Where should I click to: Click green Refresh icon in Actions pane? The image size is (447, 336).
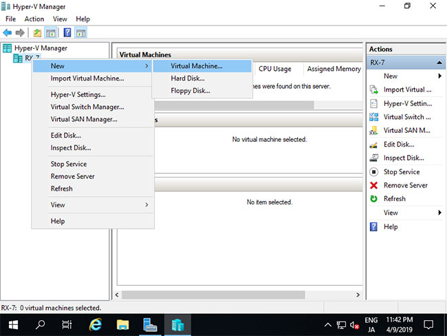point(373,199)
